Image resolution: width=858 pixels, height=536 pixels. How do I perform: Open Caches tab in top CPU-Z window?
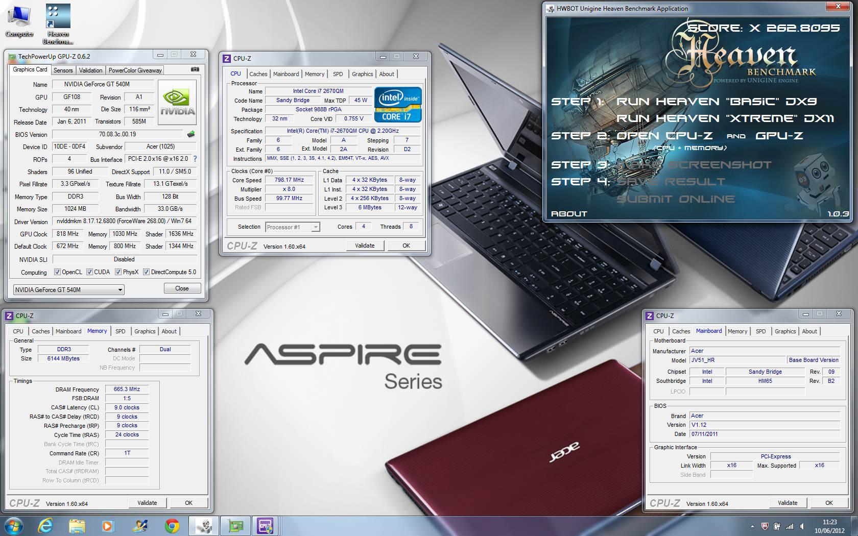tap(258, 74)
